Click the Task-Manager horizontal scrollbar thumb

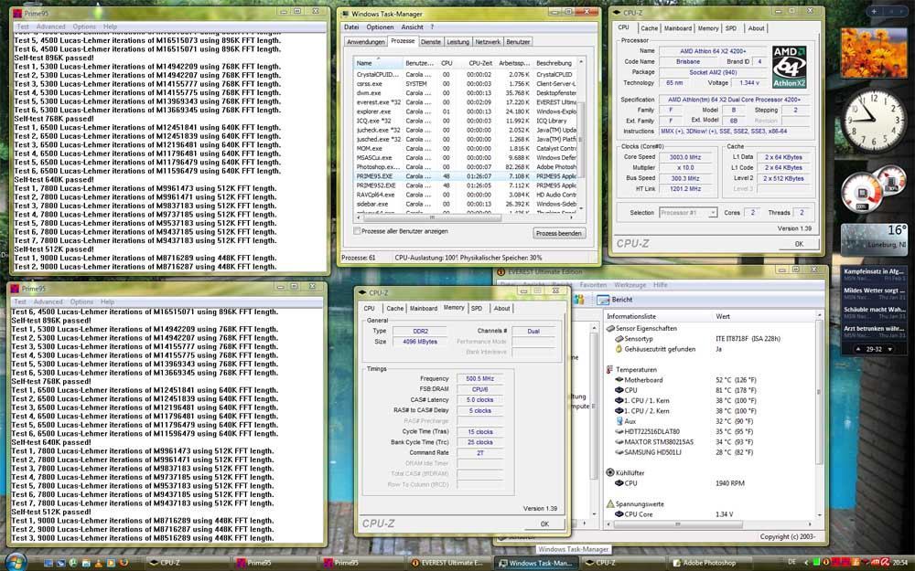432,217
